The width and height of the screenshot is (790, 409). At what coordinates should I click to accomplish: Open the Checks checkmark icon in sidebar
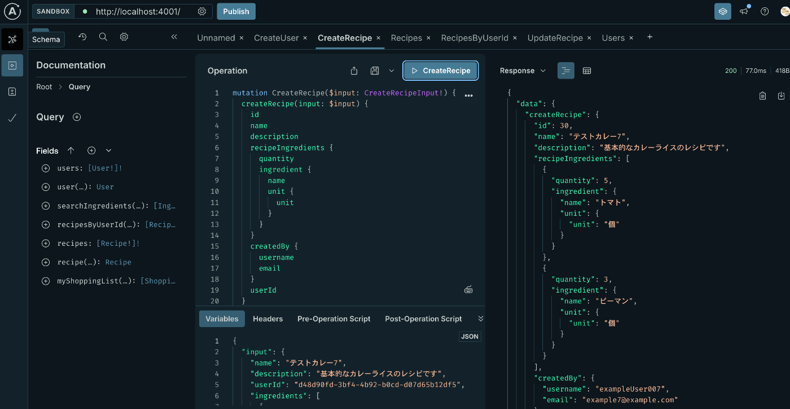click(x=12, y=118)
